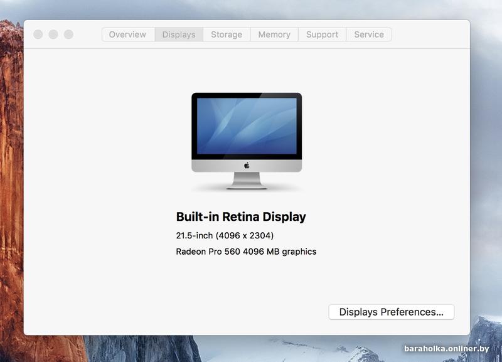Click the red rock cliff on the desktop

pos(11,188)
